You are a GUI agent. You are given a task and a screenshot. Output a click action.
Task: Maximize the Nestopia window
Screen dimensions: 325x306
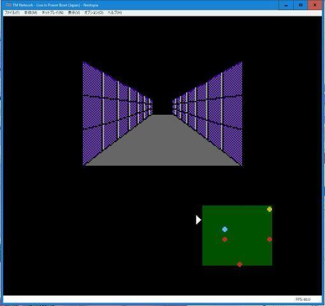(x=300, y=5)
